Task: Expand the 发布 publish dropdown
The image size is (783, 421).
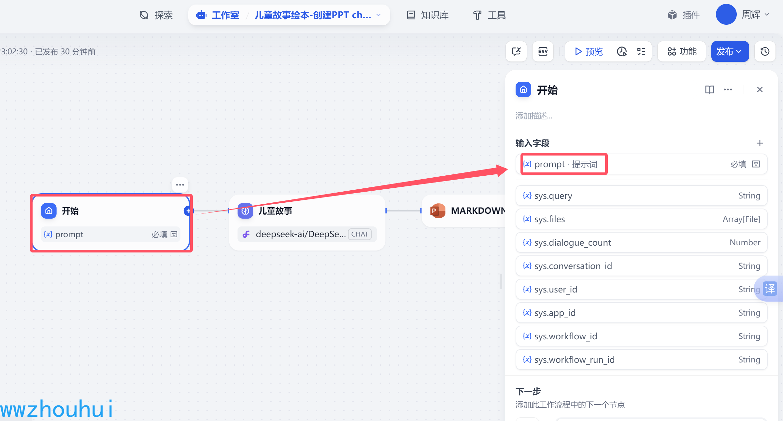Action: click(730, 51)
